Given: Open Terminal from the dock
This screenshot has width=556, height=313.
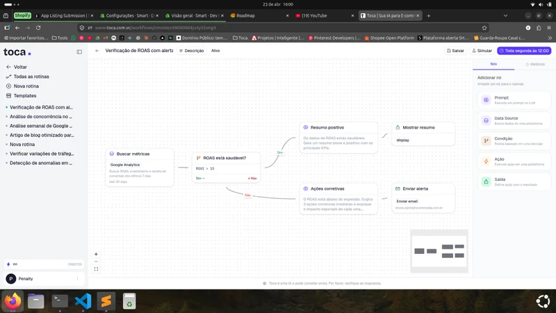Looking at the screenshot, I should click(x=60, y=301).
